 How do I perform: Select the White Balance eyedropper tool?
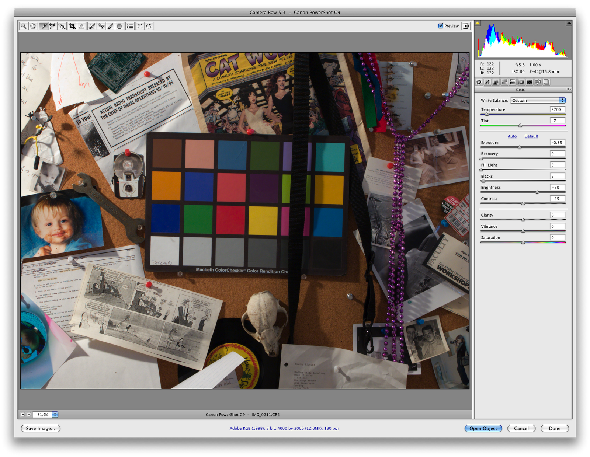(x=44, y=26)
